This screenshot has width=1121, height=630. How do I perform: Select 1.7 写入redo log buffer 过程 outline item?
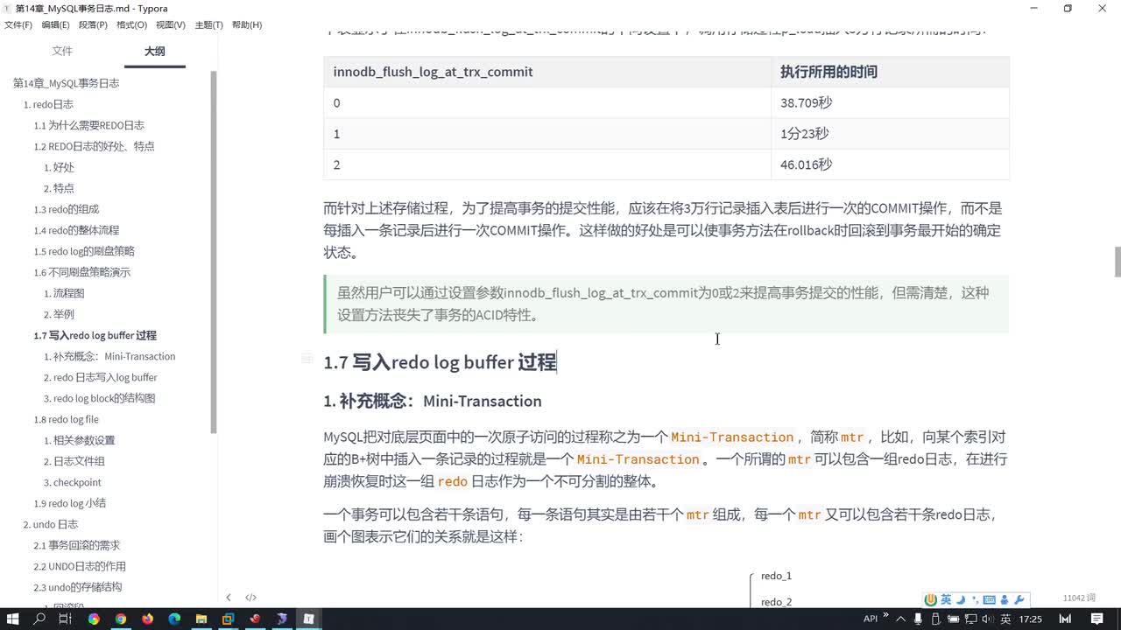pos(95,335)
